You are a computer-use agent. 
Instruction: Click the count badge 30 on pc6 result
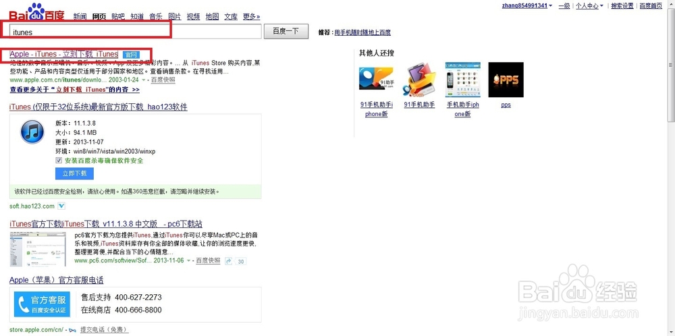coord(241,261)
